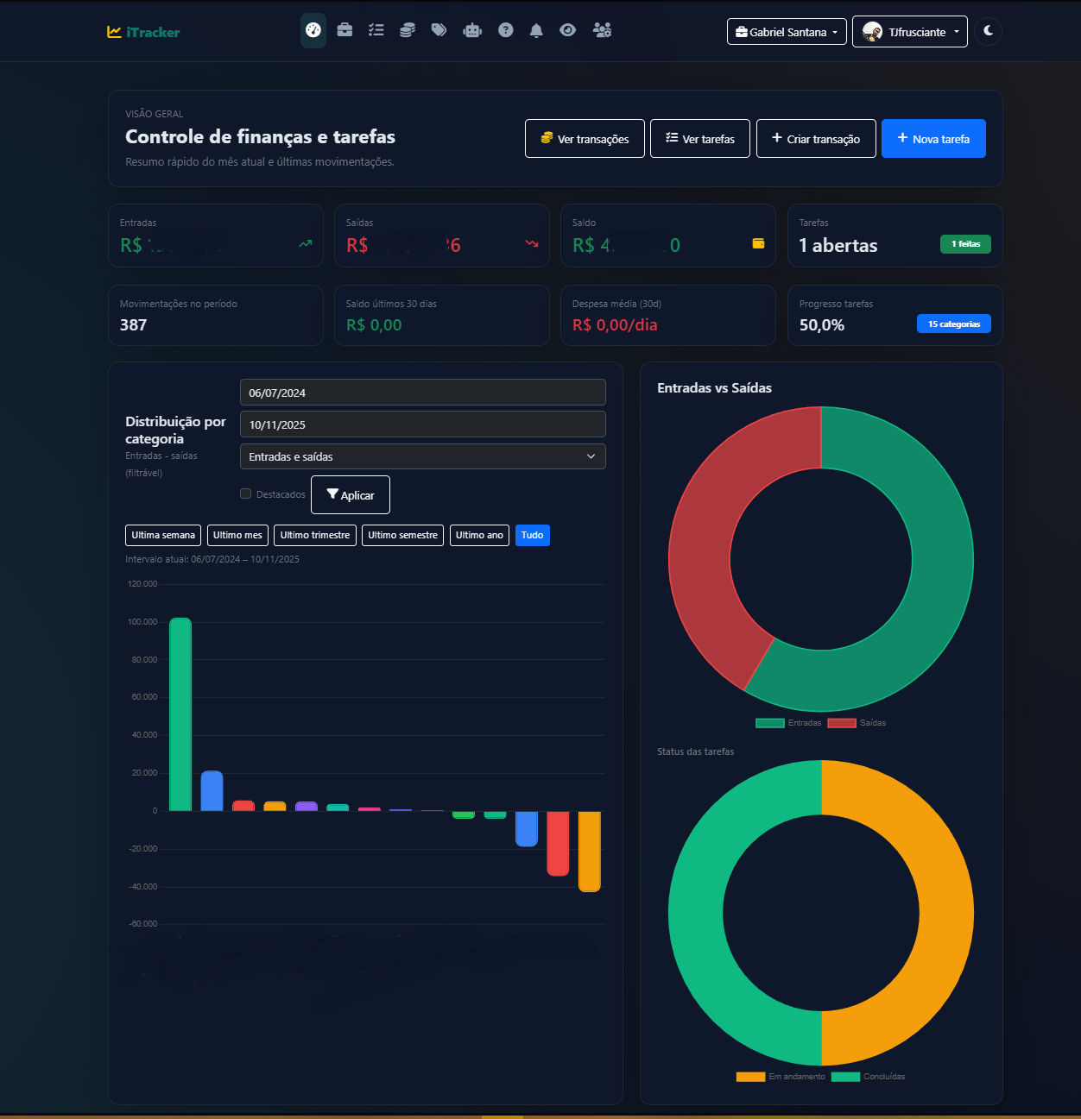Open user management group icon
The width and height of the screenshot is (1081, 1119).
pos(602,28)
